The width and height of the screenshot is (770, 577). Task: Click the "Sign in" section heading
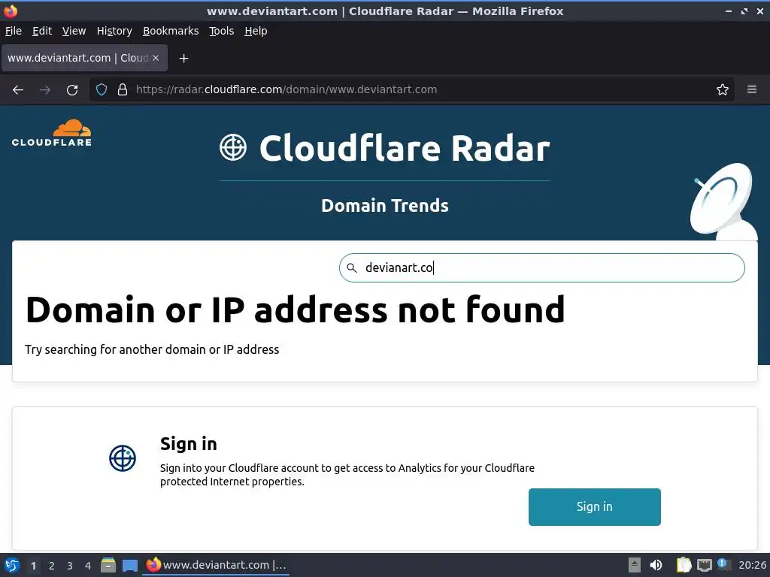[x=189, y=443]
